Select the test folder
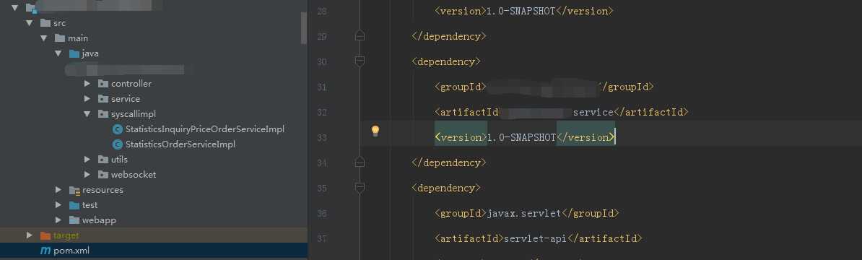The width and height of the screenshot is (862, 260). coord(90,205)
